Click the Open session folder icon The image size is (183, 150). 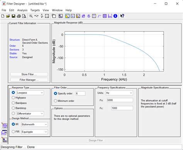point(8,16)
